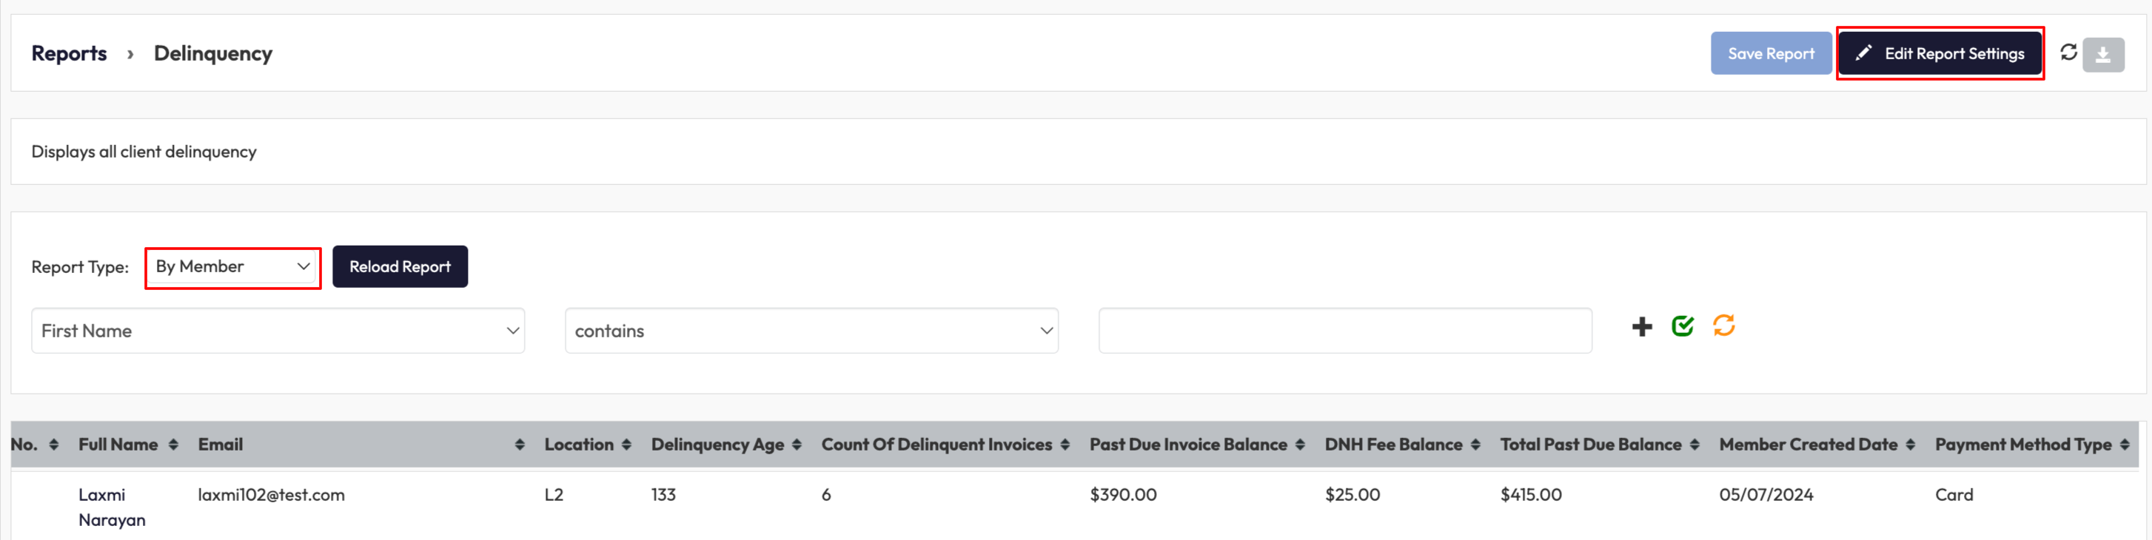Click the Count Of Delinquent Invoices value 6
Image resolution: width=2152 pixels, height=540 pixels.
pyautogui.click(x=826, y=495)
